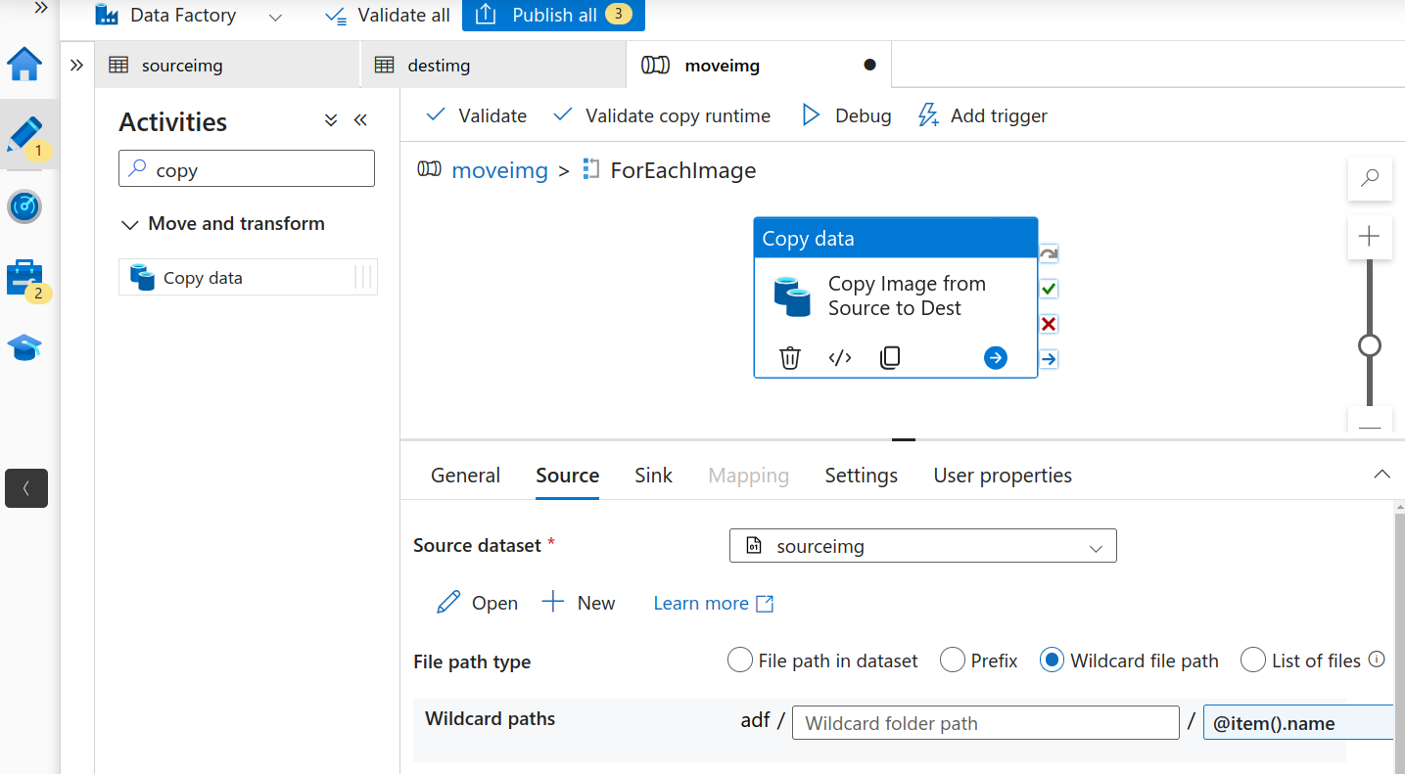
Task: Click the zoom slider handle
Action: click(1370, 345)
